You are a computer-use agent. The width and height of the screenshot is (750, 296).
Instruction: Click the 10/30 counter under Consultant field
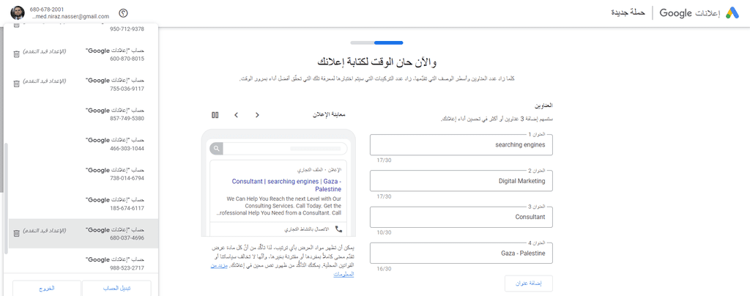click(384, 232)
